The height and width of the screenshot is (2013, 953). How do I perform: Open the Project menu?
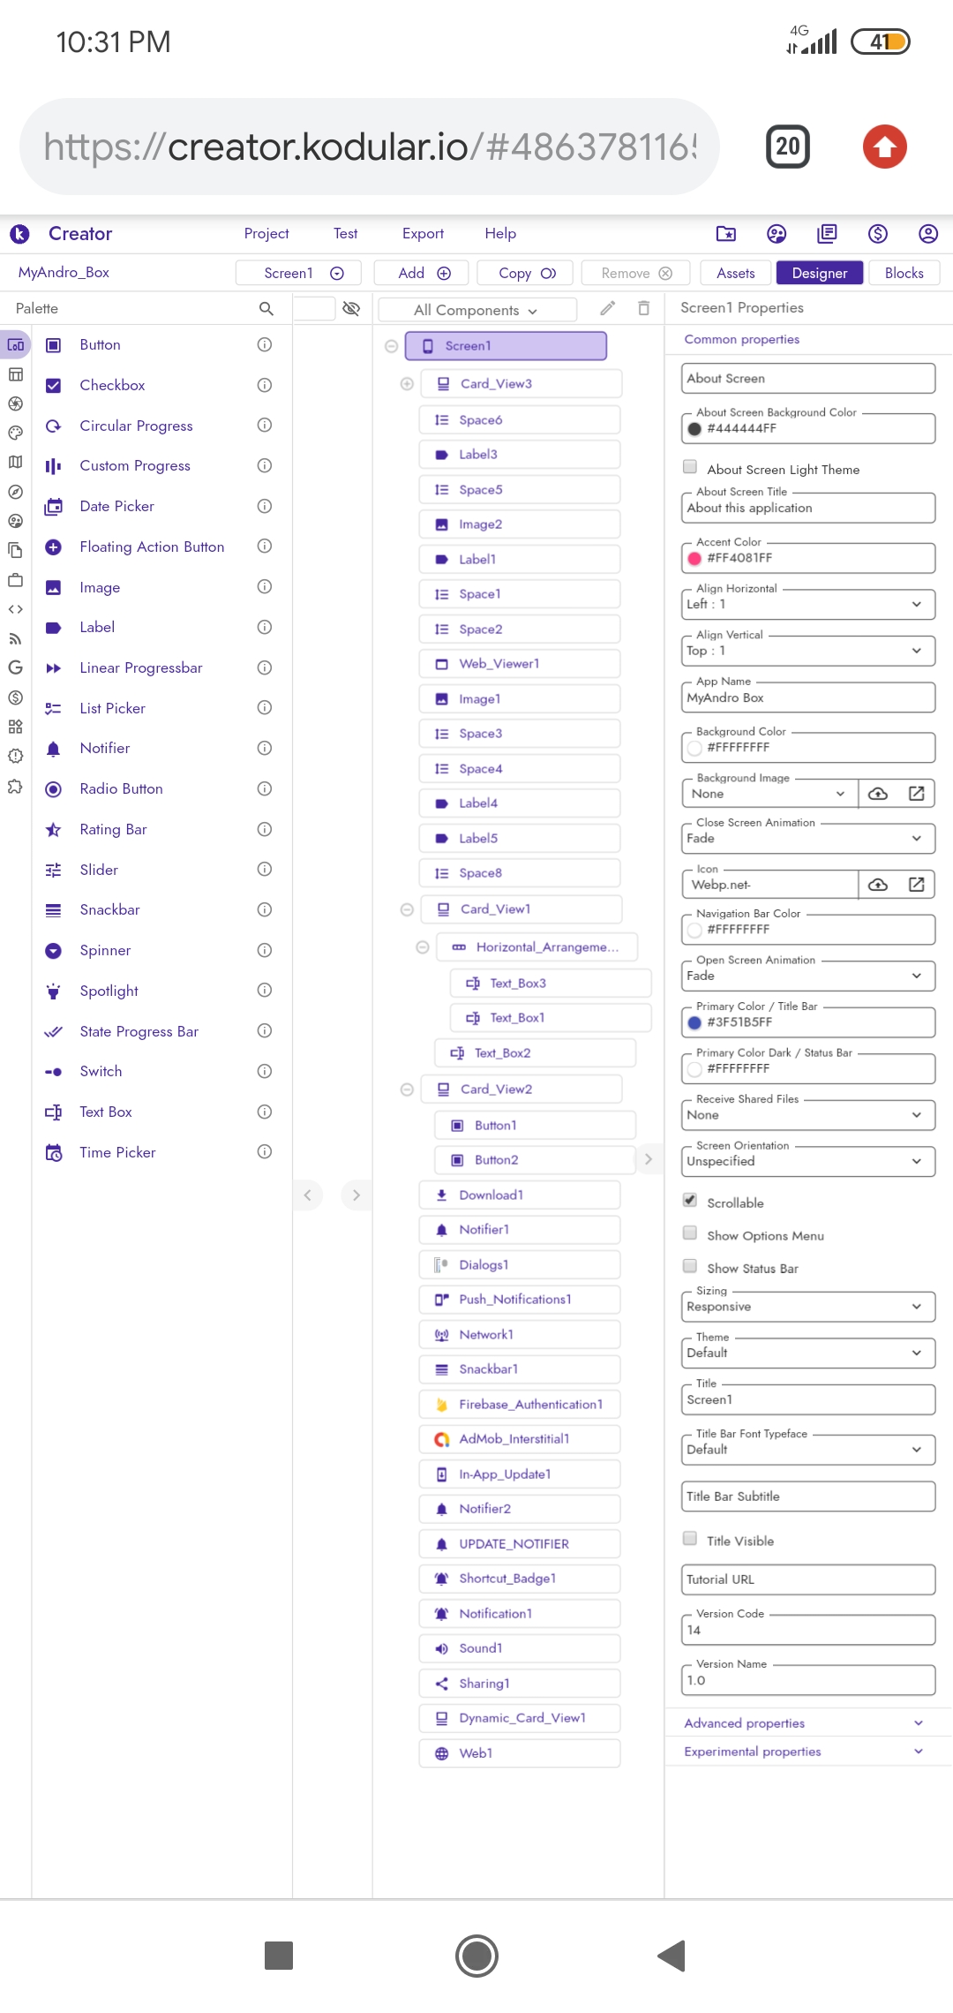(x=266, y=234)
